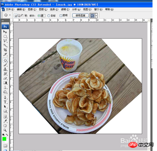Select the Clone Stamp tool
The width and height of the screenshot is (157, 151).
pos(5,69)
